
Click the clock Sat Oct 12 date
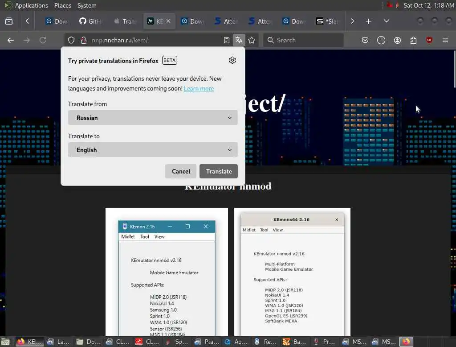tap(429, 5)
